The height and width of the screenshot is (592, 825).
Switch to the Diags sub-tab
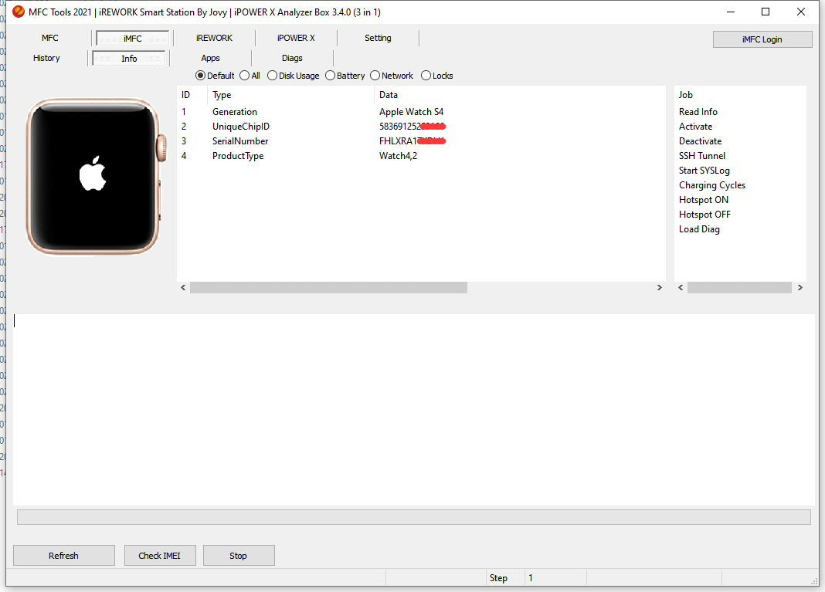pos(292,58)
